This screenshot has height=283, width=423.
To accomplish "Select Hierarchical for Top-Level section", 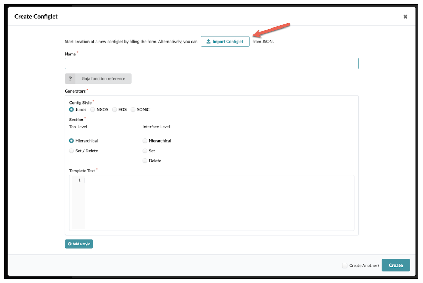I will click(71, 140).
